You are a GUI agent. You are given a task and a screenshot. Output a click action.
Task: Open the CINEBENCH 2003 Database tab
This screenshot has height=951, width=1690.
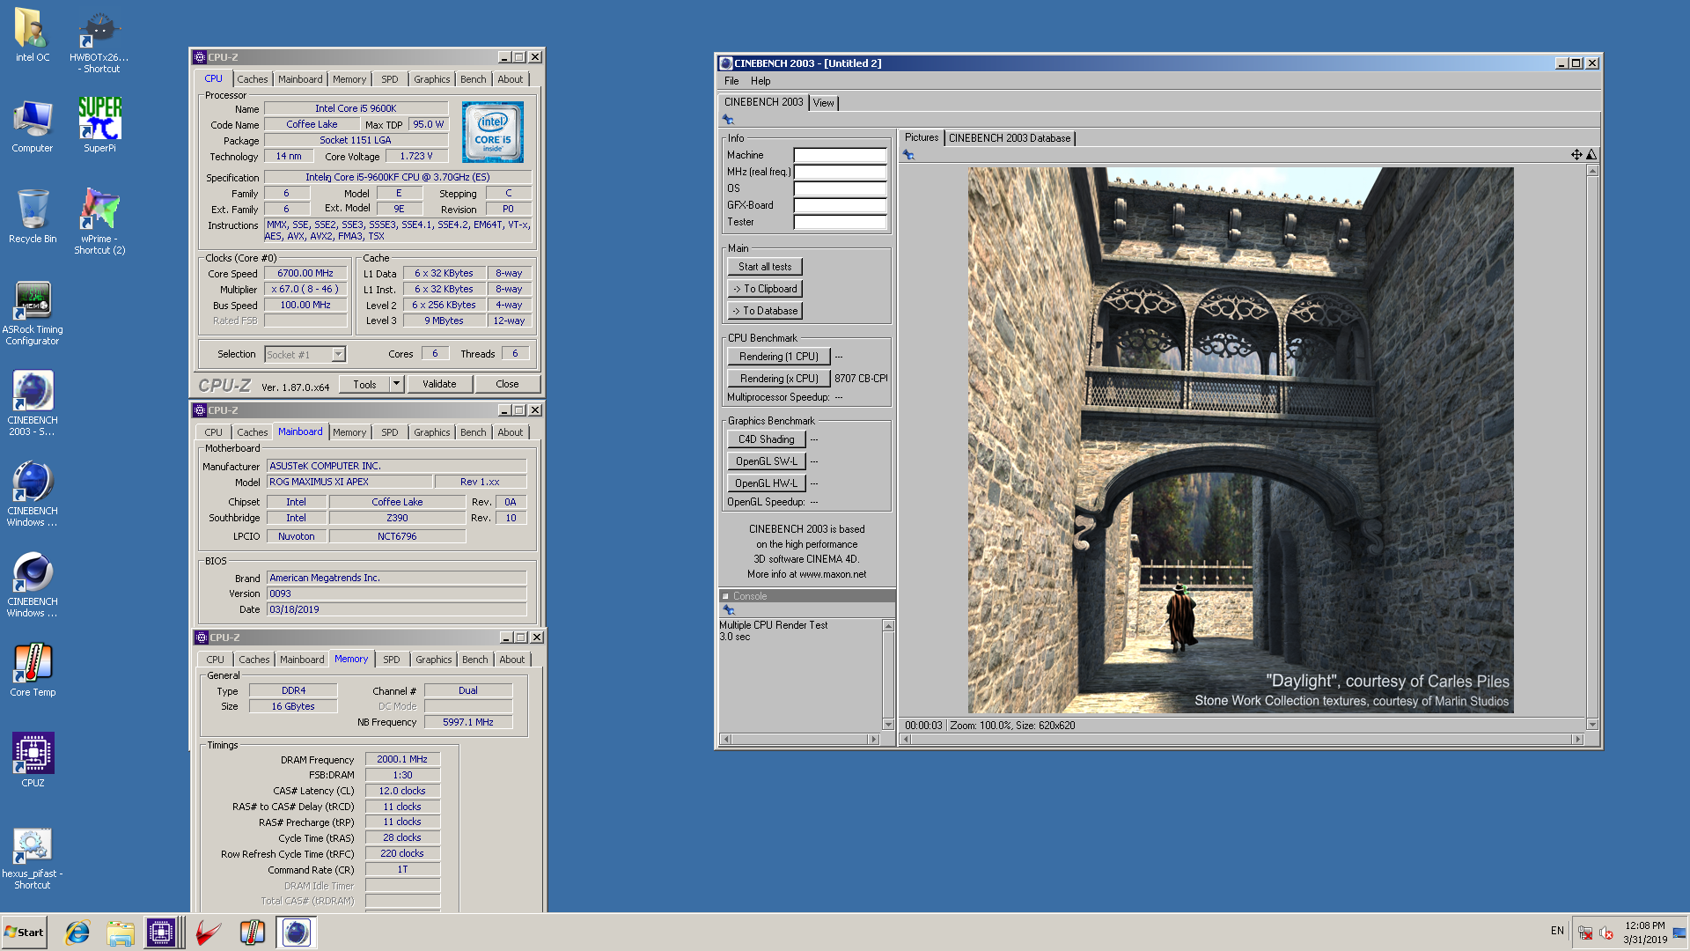click(x=1010, y=138)
